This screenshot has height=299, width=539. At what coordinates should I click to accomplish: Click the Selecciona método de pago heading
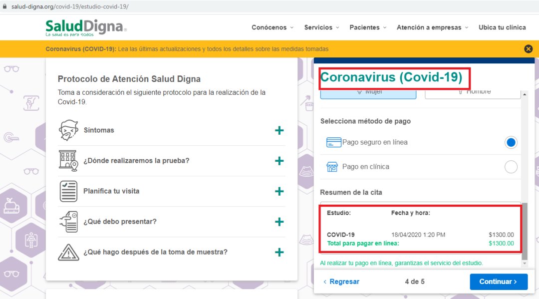pyautogui.click(x=365, y=121)
